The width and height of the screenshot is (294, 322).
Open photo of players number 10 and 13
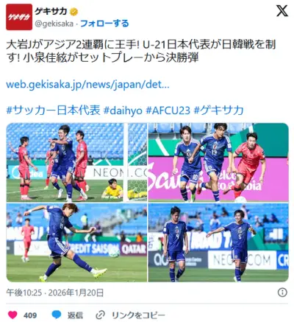(218, 162)
